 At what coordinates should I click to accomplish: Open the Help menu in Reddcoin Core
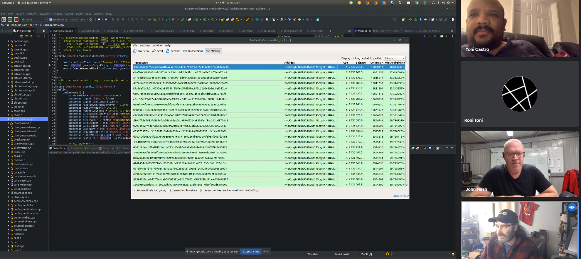(168, 45)
